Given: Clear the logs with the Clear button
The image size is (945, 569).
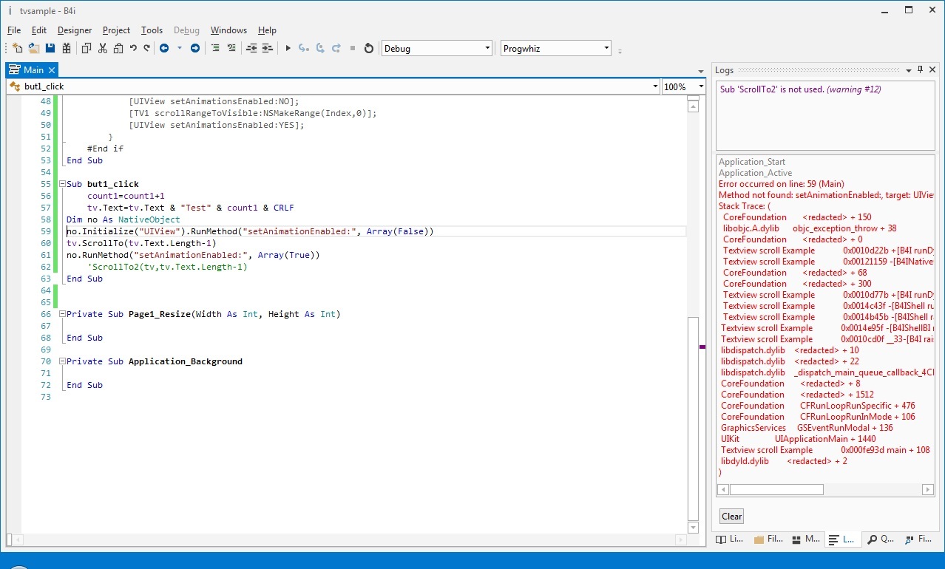Looking at the screenshot, I should point(731,517).
